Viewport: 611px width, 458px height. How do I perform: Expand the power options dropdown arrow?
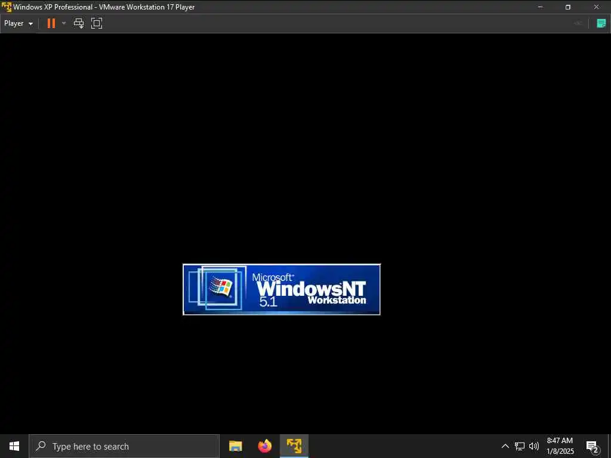[64, 23]
